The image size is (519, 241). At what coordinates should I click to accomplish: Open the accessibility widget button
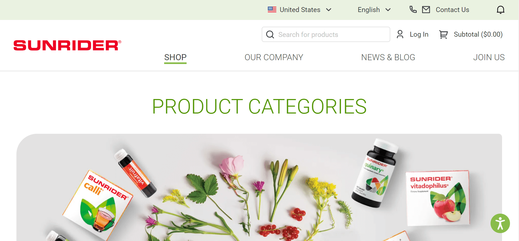pyautogui.click(x=500, y=223)
